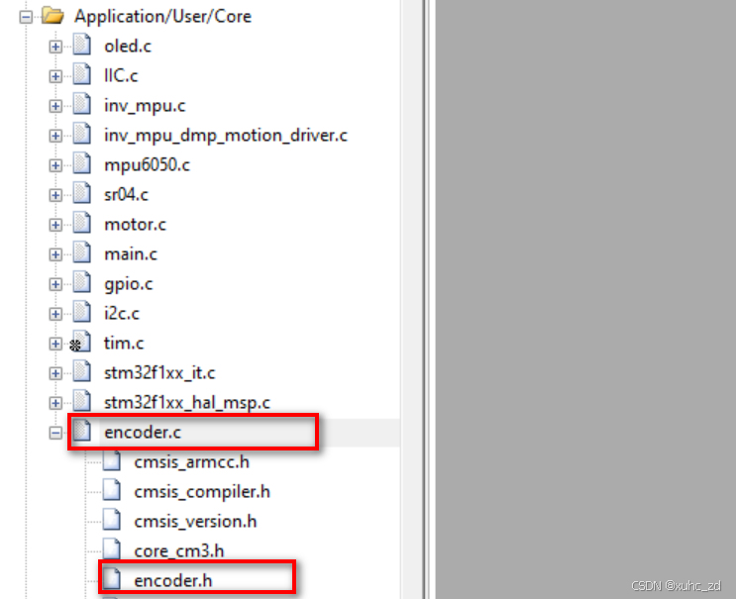Expand the i2c.c file node
The height and width of the screenshot is (599, 736).
point(55,314)
